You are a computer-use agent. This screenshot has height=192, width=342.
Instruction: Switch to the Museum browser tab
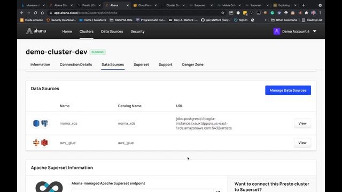point(33,5)
